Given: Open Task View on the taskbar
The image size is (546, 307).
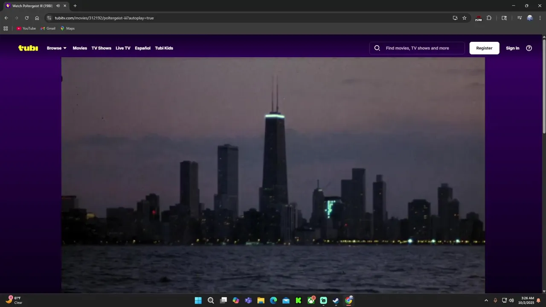Looking at the screenshot, I should click(x=223, y=300).
